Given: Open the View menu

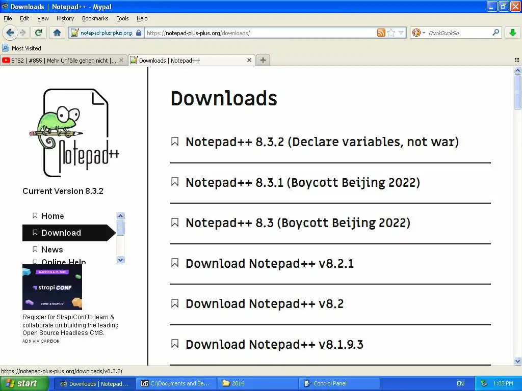Looking at the screenshot, I should click(x=43, y=18).
